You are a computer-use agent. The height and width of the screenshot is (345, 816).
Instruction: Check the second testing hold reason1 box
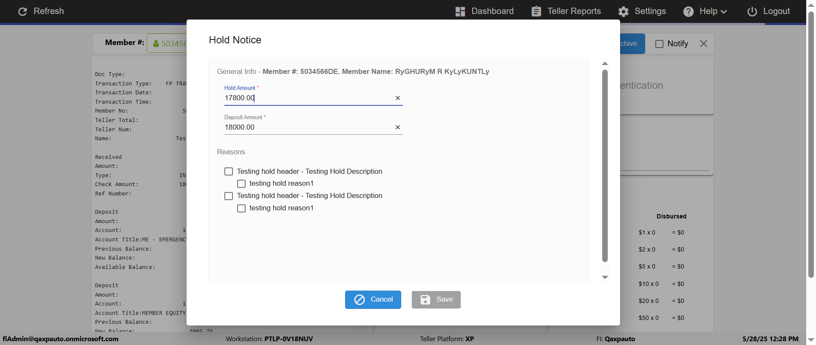coord(241,208)
